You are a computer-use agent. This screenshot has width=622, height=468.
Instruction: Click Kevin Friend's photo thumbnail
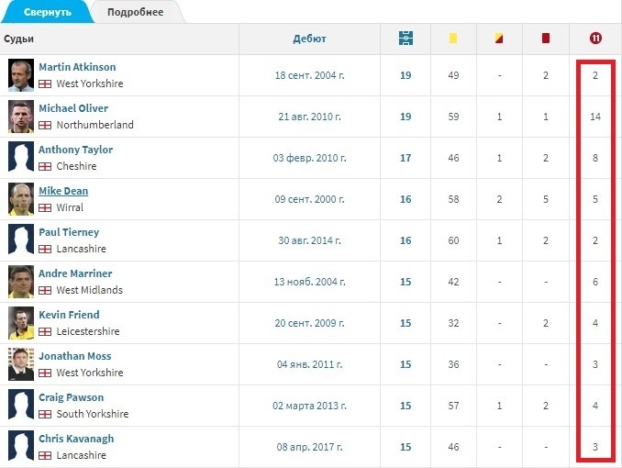pos(21,323)
